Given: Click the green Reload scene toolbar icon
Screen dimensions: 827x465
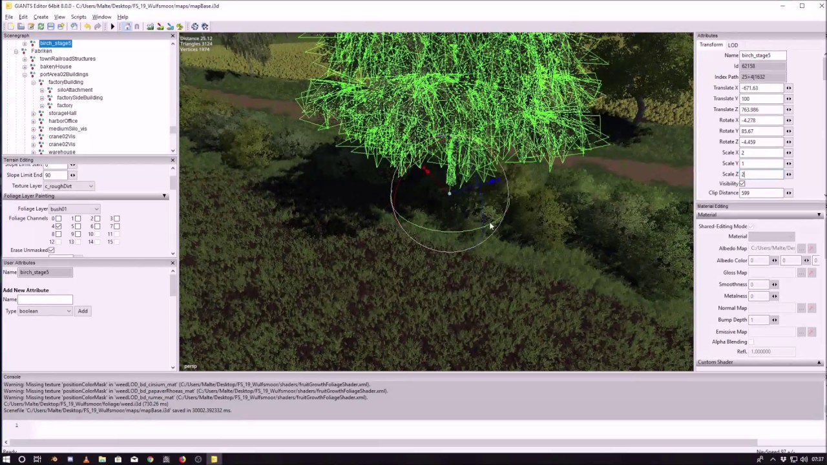Looking at the screenshot, I should 41,26.
